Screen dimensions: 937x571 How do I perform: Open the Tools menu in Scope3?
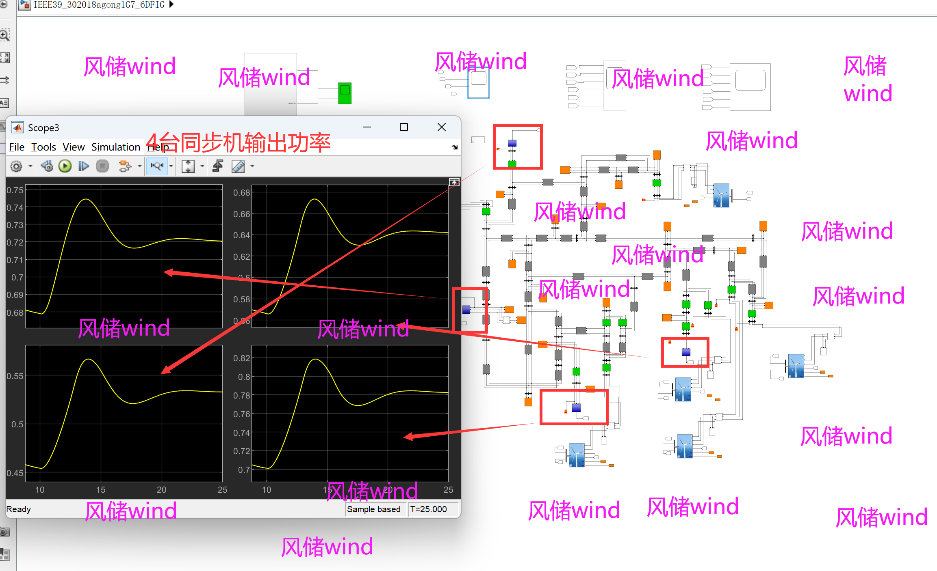tap(43, 147)
